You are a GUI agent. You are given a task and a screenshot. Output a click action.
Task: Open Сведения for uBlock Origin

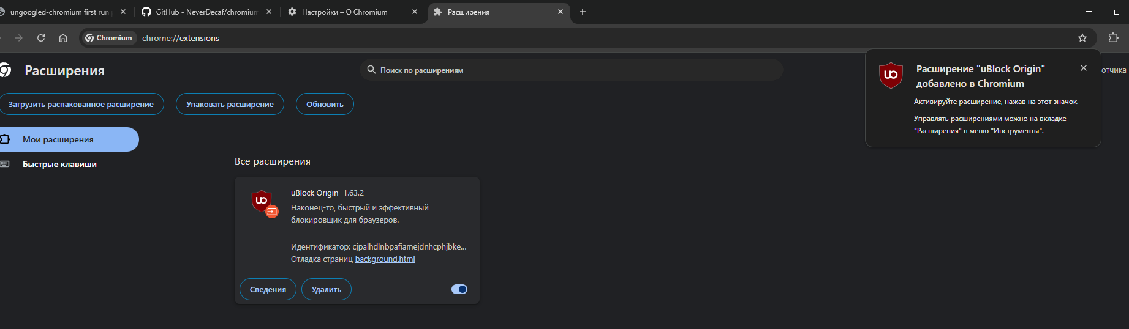click(x=268, y=289)
